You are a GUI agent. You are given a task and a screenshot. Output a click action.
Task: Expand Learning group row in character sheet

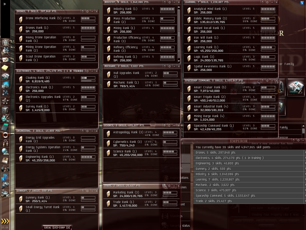[x=250, y=180]
